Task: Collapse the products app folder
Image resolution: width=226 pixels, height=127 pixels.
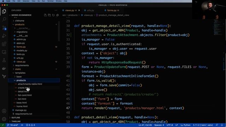Action: (x=20, y=24)
